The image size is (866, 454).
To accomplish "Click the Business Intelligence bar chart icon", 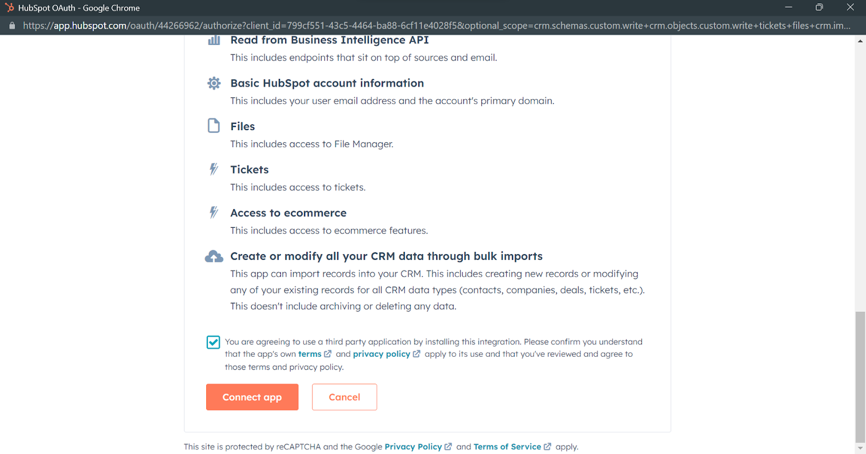I will pyautogui.click(x=214, y=40).
